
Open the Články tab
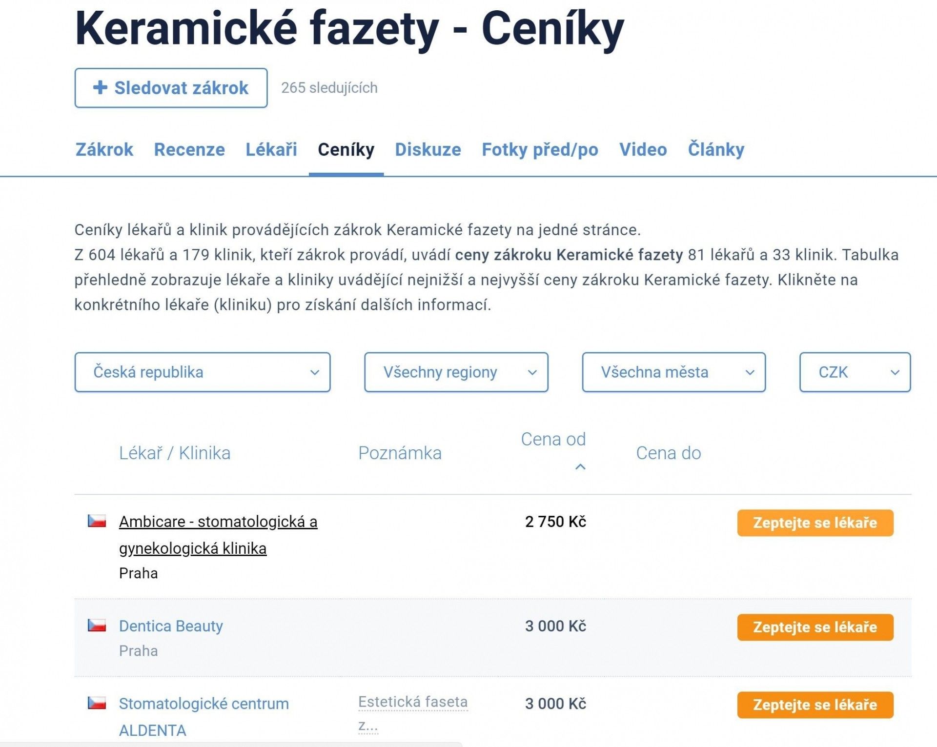(x=716, y=149)
